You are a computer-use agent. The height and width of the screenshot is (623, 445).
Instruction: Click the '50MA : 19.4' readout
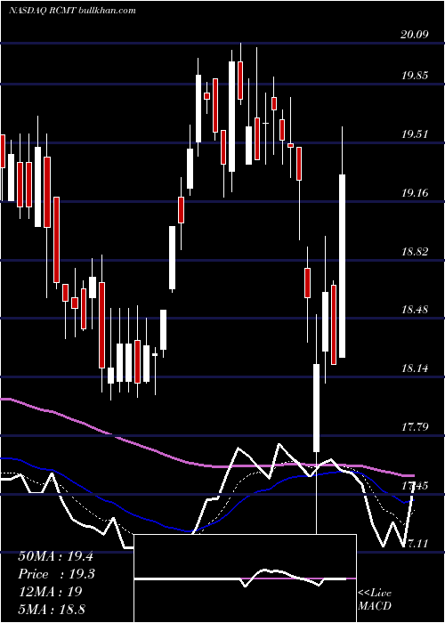(55, 556)
